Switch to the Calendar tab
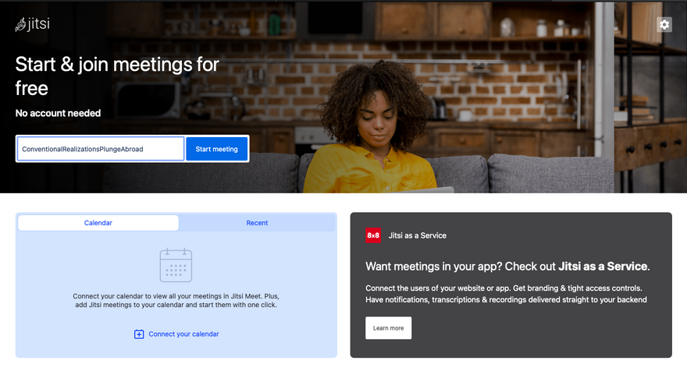 click(x=98, y=223)
